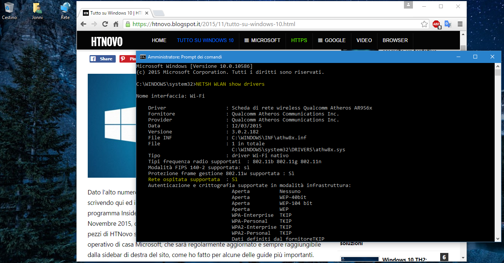The height and width of the screenshot is (263, 504).
Task: Open the HTNOVO site logo
Action: click(107, 41)
